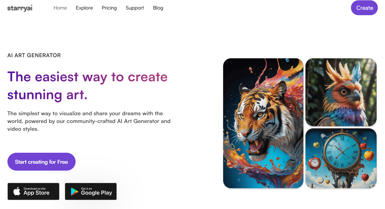Click the Google Play triangle icon
385x209 pixels.
click(x=74, y=191)
